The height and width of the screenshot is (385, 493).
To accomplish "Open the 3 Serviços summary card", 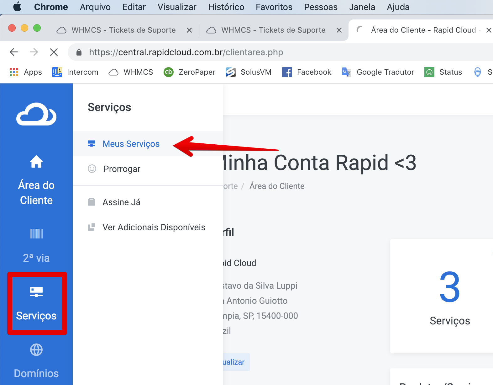I will pyautogui.click(x=442, y=296).
